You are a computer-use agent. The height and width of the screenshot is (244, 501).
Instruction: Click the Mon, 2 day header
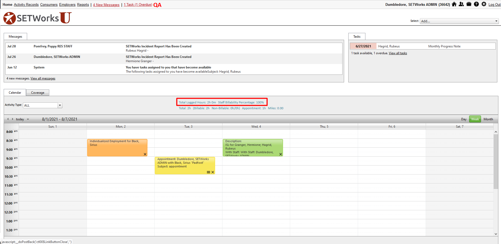121,127
